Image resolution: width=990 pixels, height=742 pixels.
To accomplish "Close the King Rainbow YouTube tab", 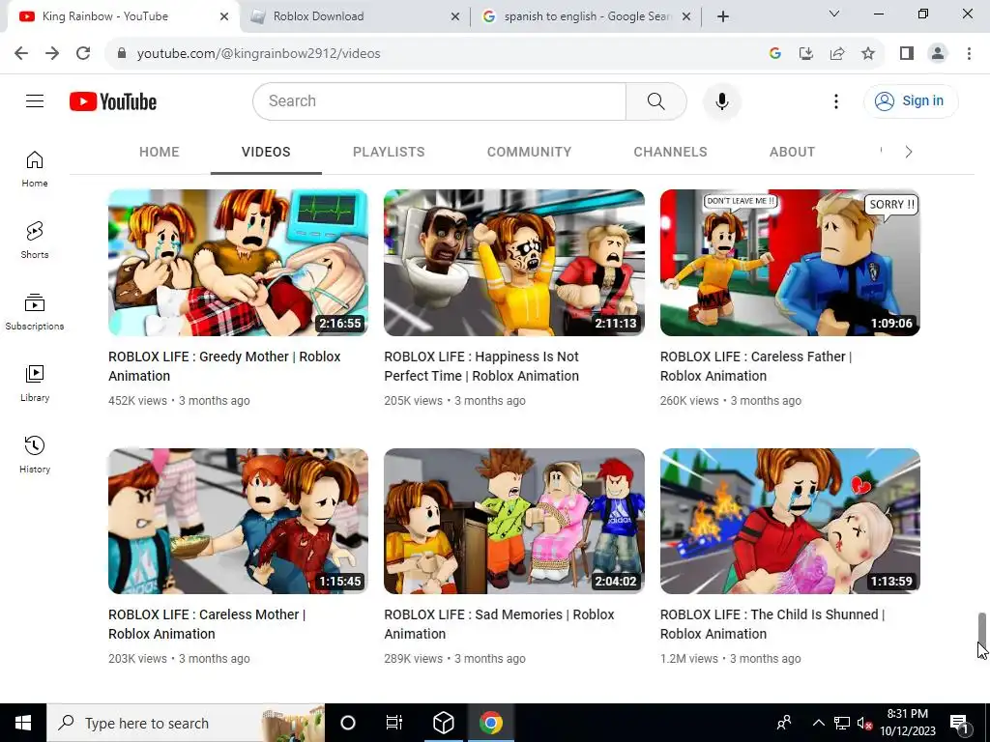I will (223, 16).
